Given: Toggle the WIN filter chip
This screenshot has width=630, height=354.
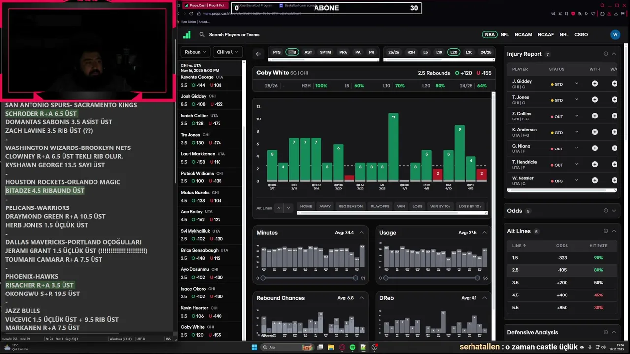Looking at the screenshot, I should tap(401, 206).
